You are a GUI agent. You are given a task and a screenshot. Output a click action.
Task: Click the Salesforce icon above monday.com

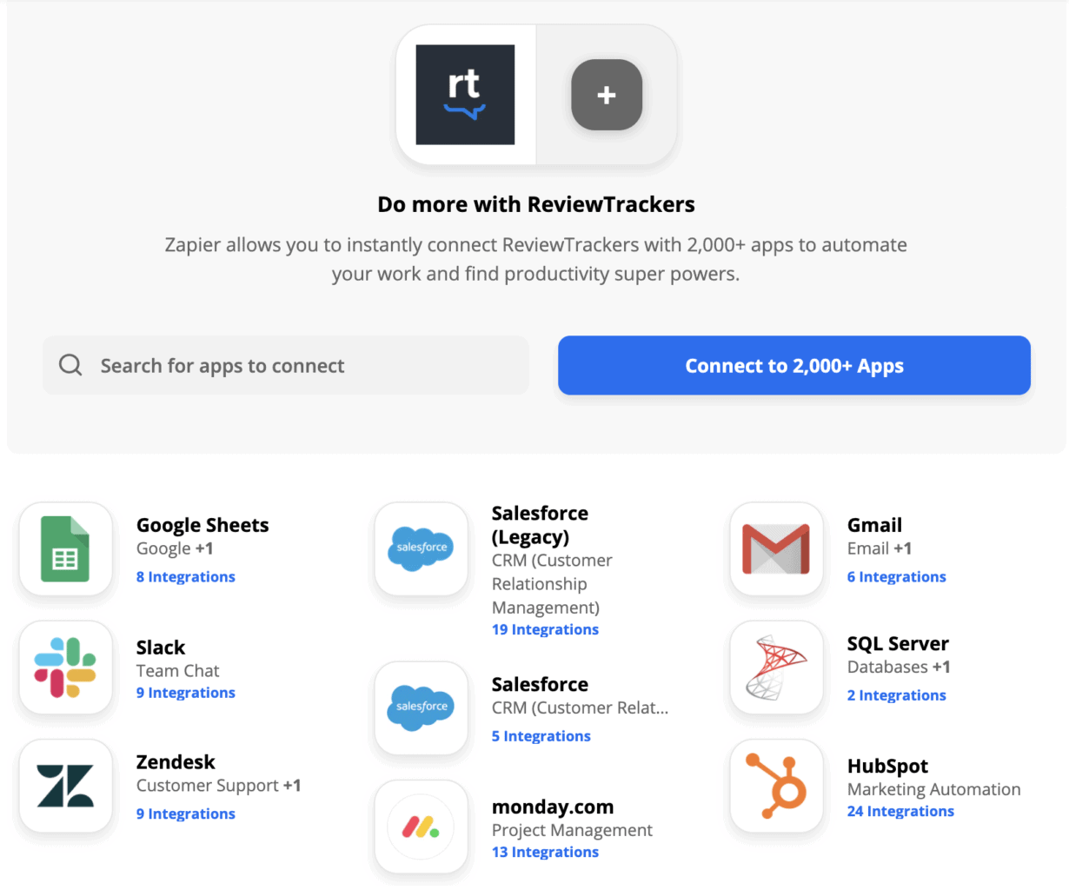(422, 707)
